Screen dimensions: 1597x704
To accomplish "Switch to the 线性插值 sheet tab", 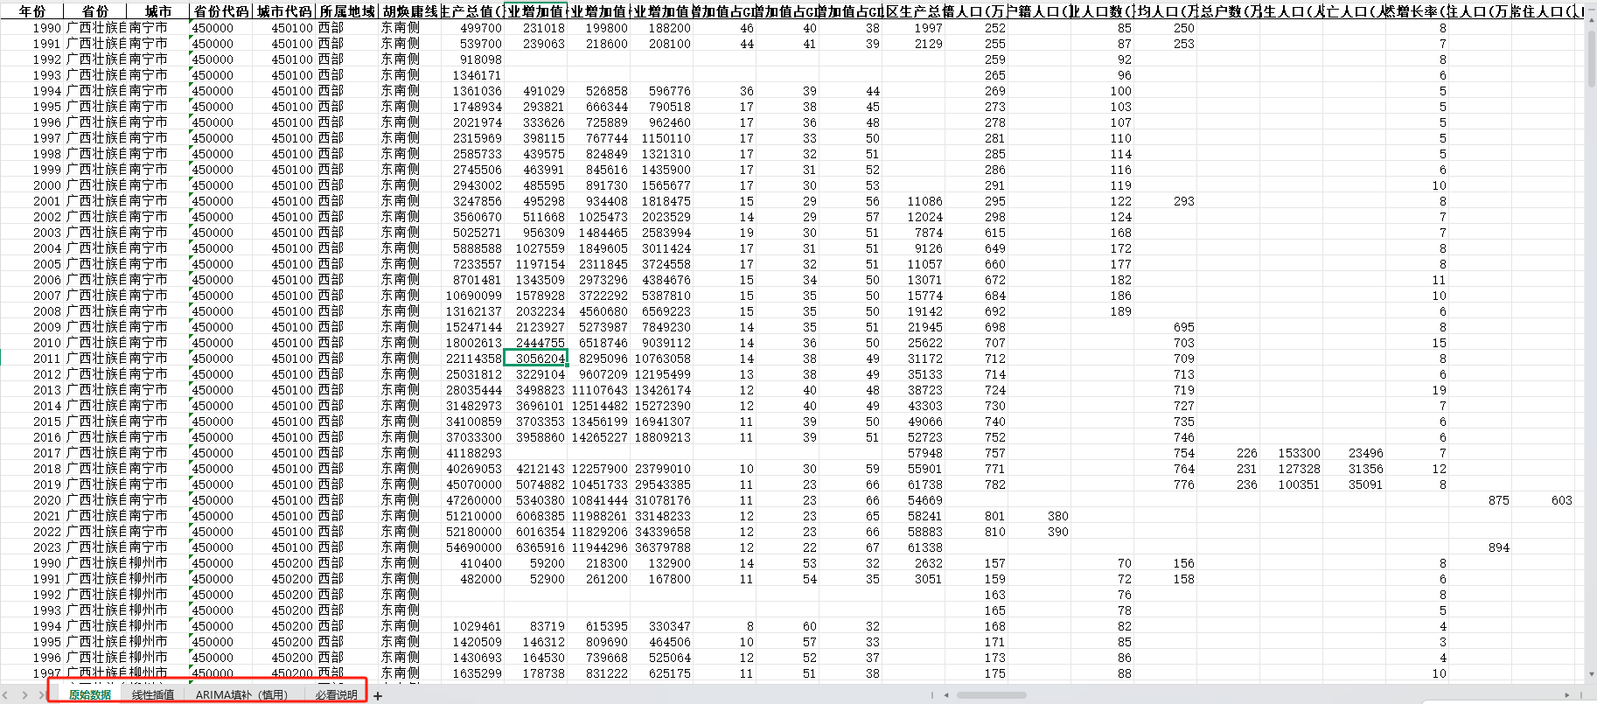I will (x=153, y=695).
